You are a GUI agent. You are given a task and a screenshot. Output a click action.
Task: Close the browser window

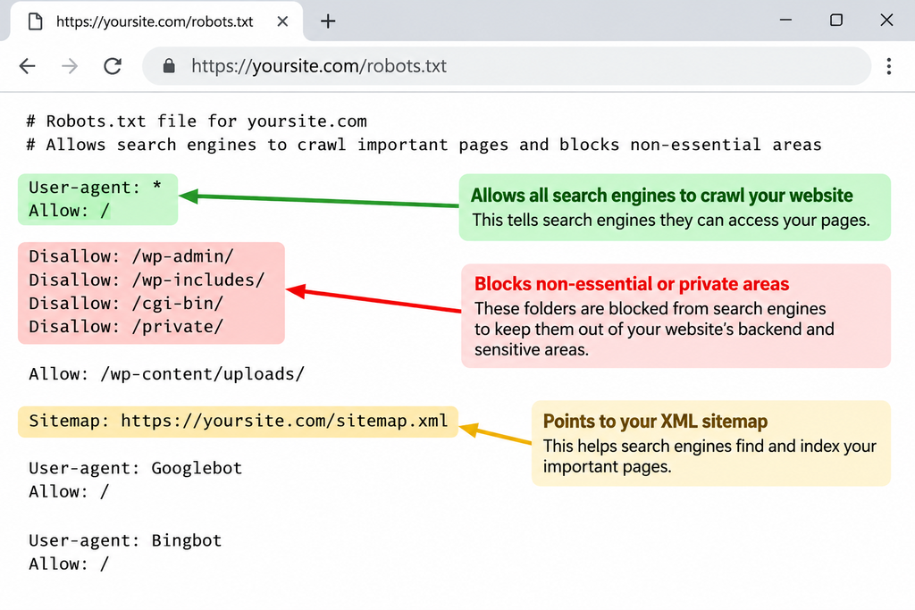886,21
